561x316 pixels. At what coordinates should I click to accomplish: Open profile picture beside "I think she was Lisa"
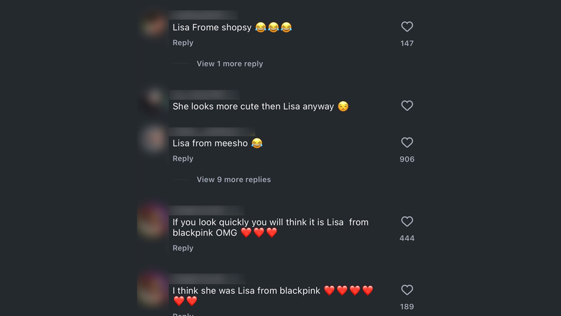(x=152, y=289)
